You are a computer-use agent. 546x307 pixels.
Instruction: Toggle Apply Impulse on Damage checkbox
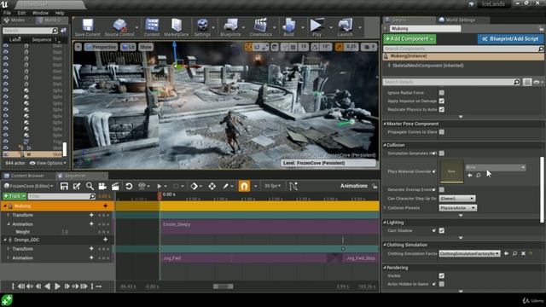tap(442, 101)
